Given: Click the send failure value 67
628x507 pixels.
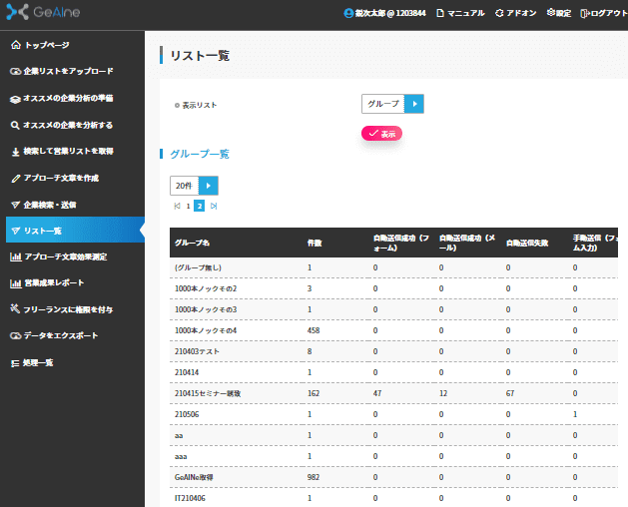Looking at the screenshot, I should (510, 393).
